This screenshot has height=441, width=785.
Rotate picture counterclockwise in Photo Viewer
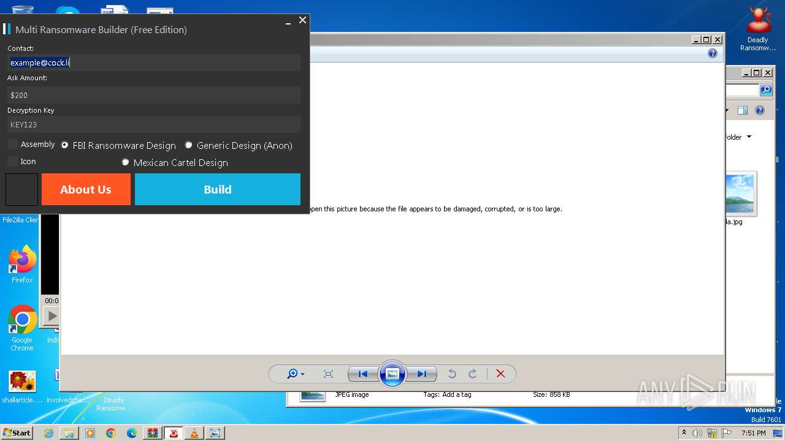click(x=452, y=374)
